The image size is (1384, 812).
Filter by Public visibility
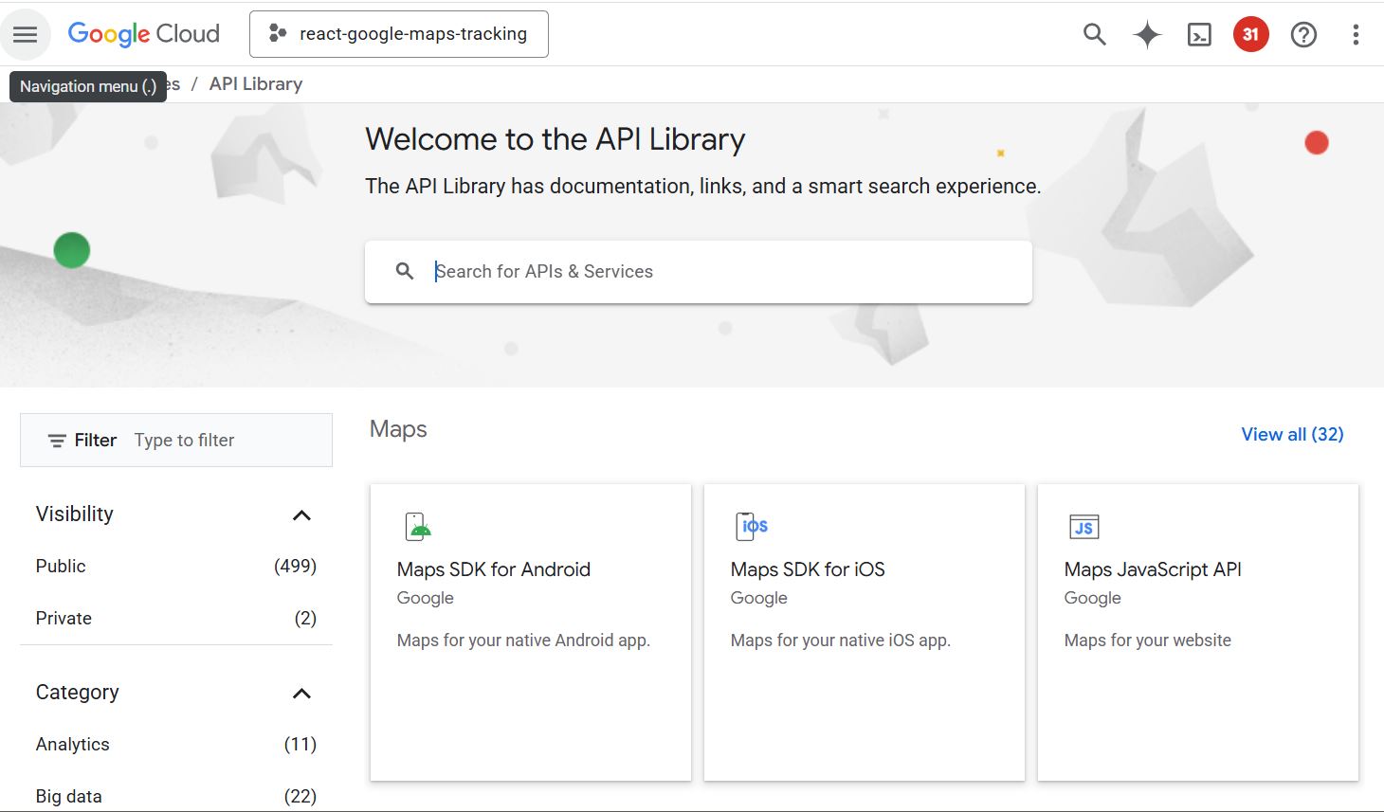point(61,567)
